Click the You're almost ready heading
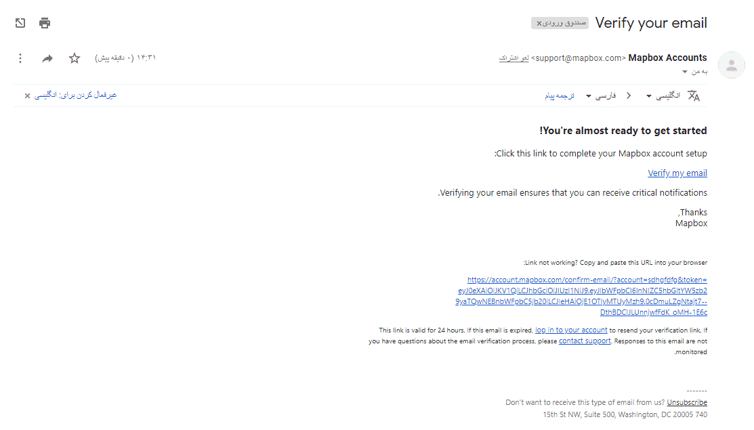754x430 pixels. (x=623, y=131)
